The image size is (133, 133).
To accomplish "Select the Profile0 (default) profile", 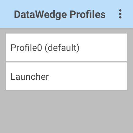I will coord(66,47).
